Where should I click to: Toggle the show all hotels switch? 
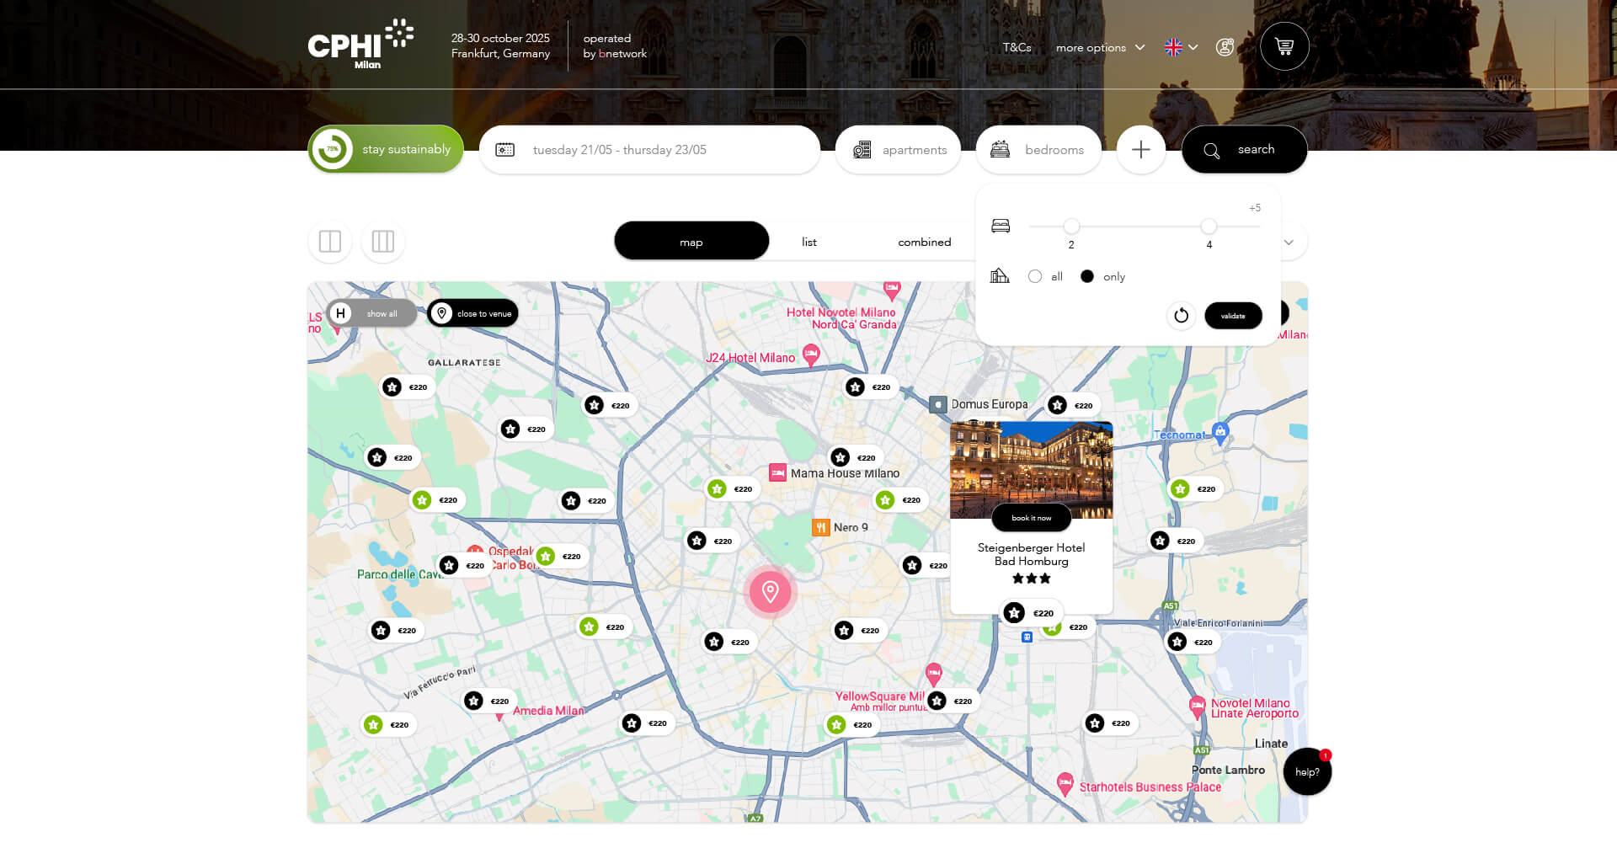[x=371, y=313]
